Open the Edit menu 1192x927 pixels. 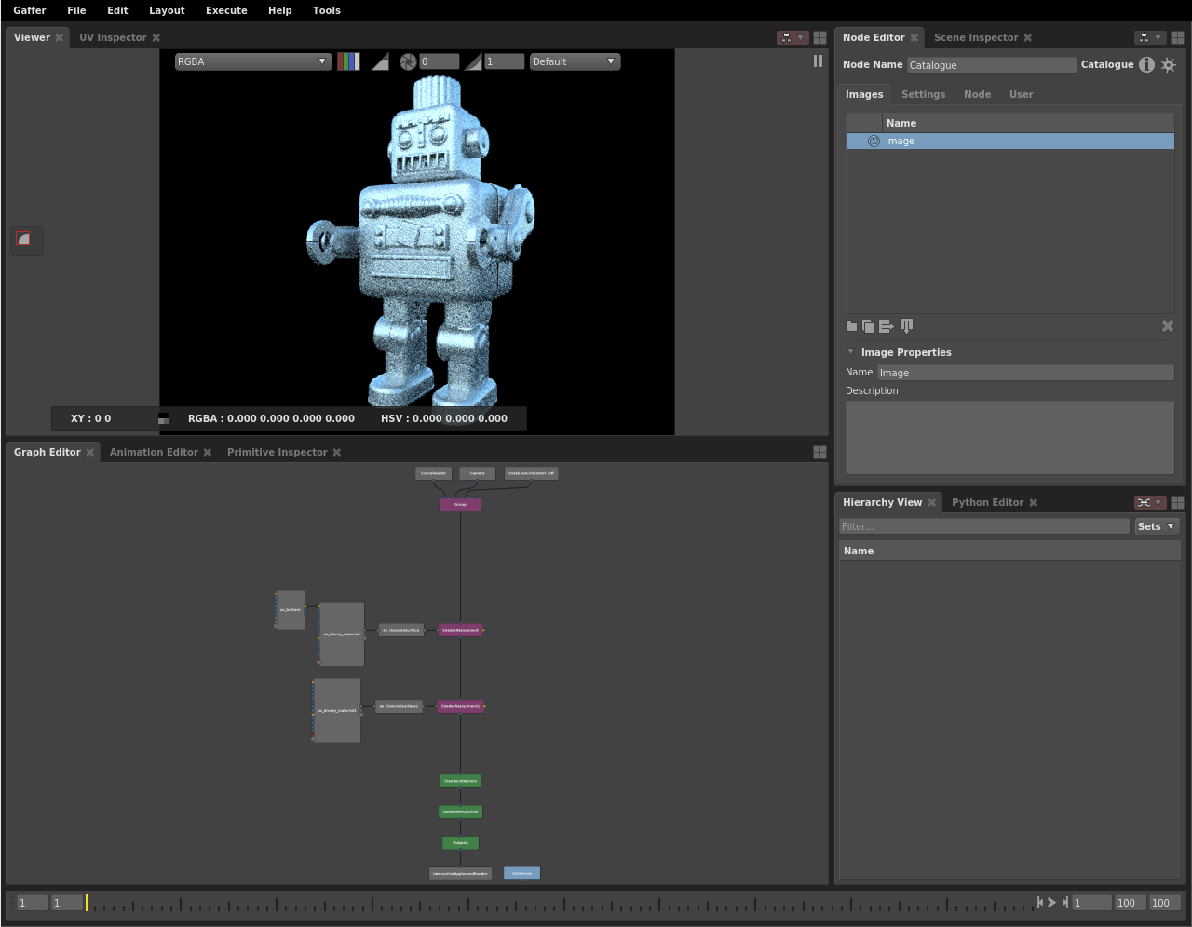117,10
